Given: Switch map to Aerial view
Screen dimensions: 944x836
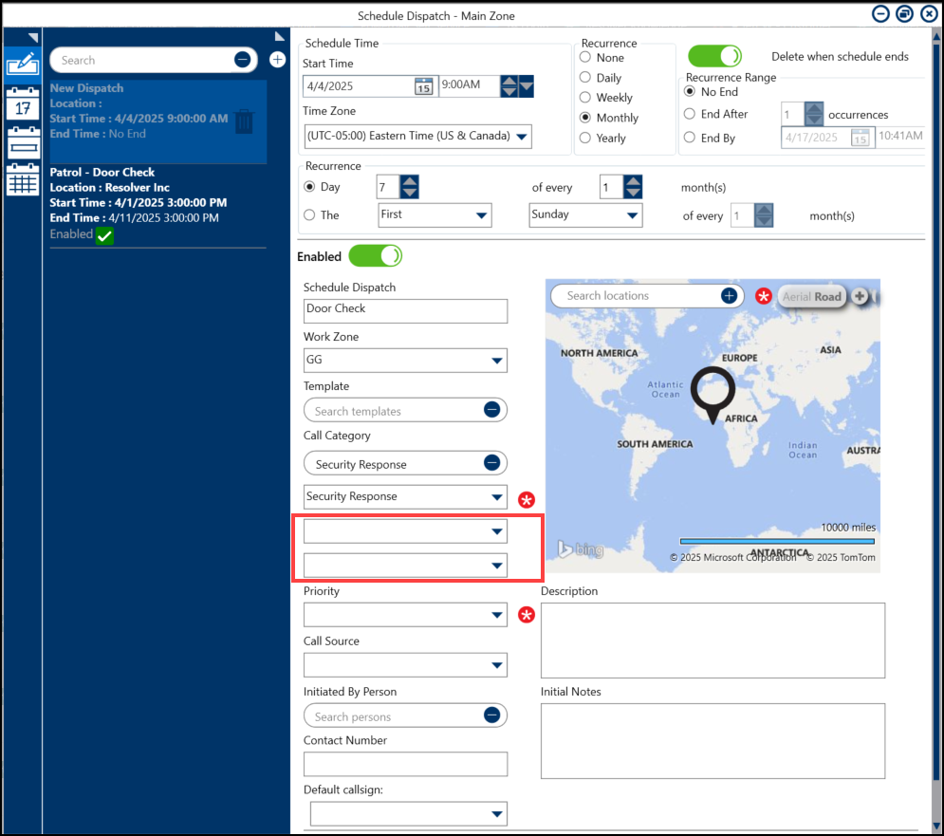Looking at the screenshot, I should click(796, 296).
